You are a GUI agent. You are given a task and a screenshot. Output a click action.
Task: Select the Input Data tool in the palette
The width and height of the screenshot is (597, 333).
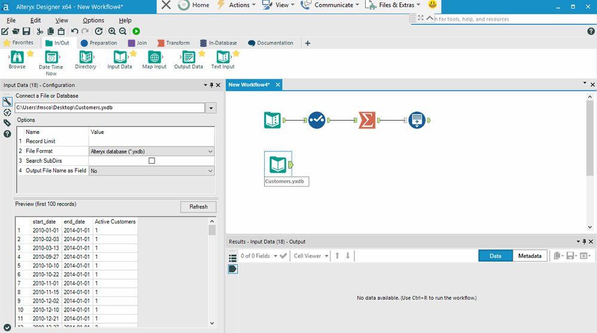[120, 60]
